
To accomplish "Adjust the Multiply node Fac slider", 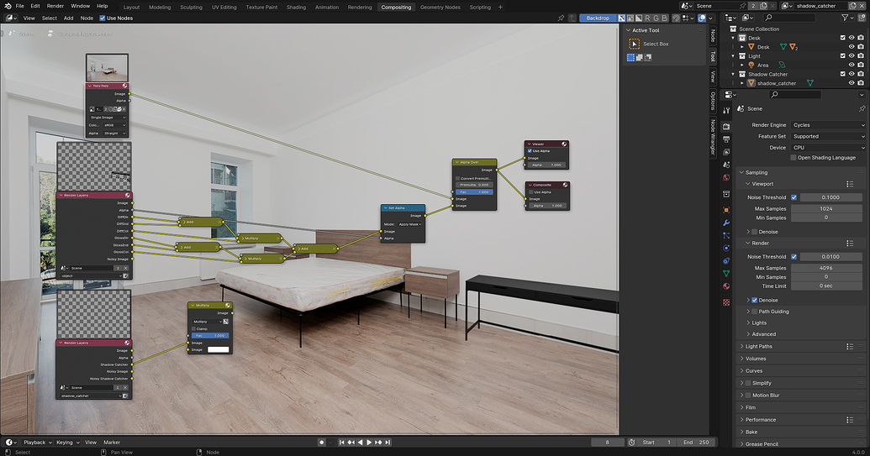I will coord(210,335).
